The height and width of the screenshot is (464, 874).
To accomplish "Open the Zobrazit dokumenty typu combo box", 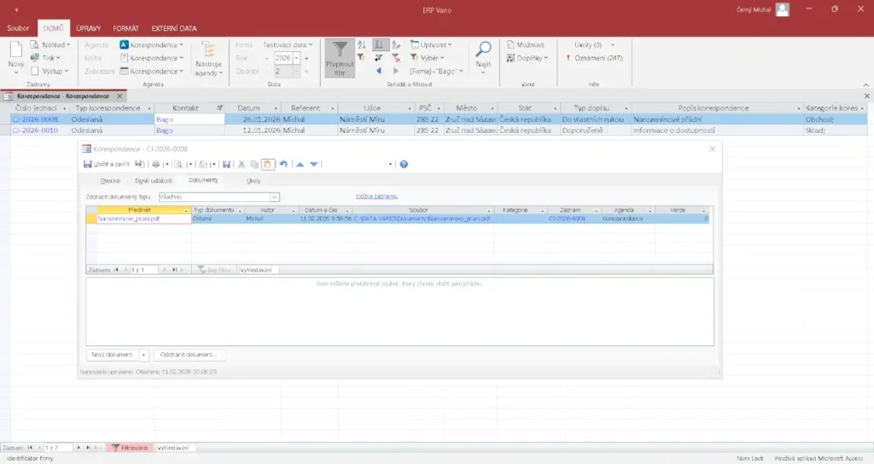I will pos(275,197).
